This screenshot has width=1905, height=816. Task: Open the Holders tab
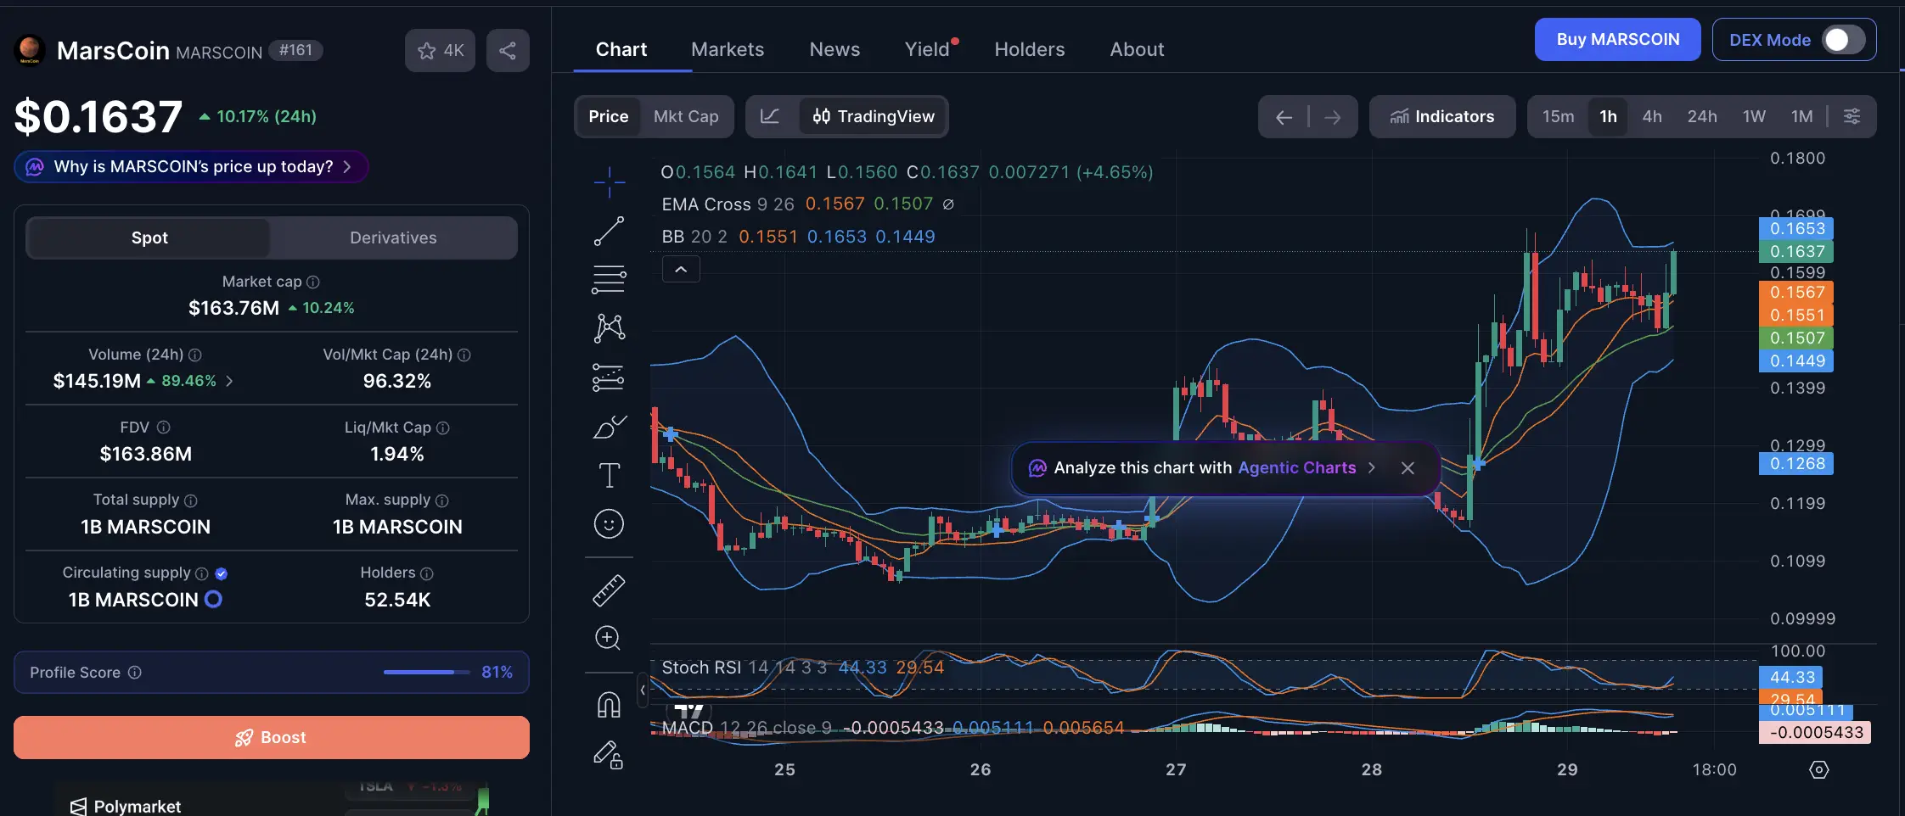(x=1030, y=49)
